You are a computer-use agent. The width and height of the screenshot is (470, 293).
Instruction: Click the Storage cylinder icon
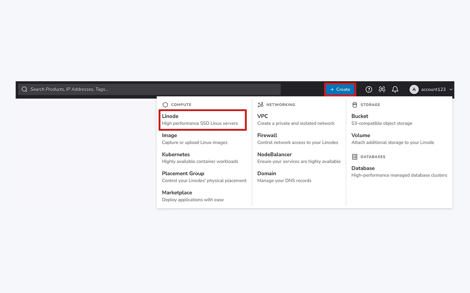point(355,105)
